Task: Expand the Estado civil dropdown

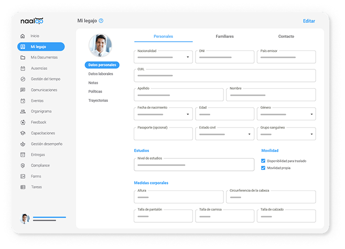Action: (x=249, y=134)
